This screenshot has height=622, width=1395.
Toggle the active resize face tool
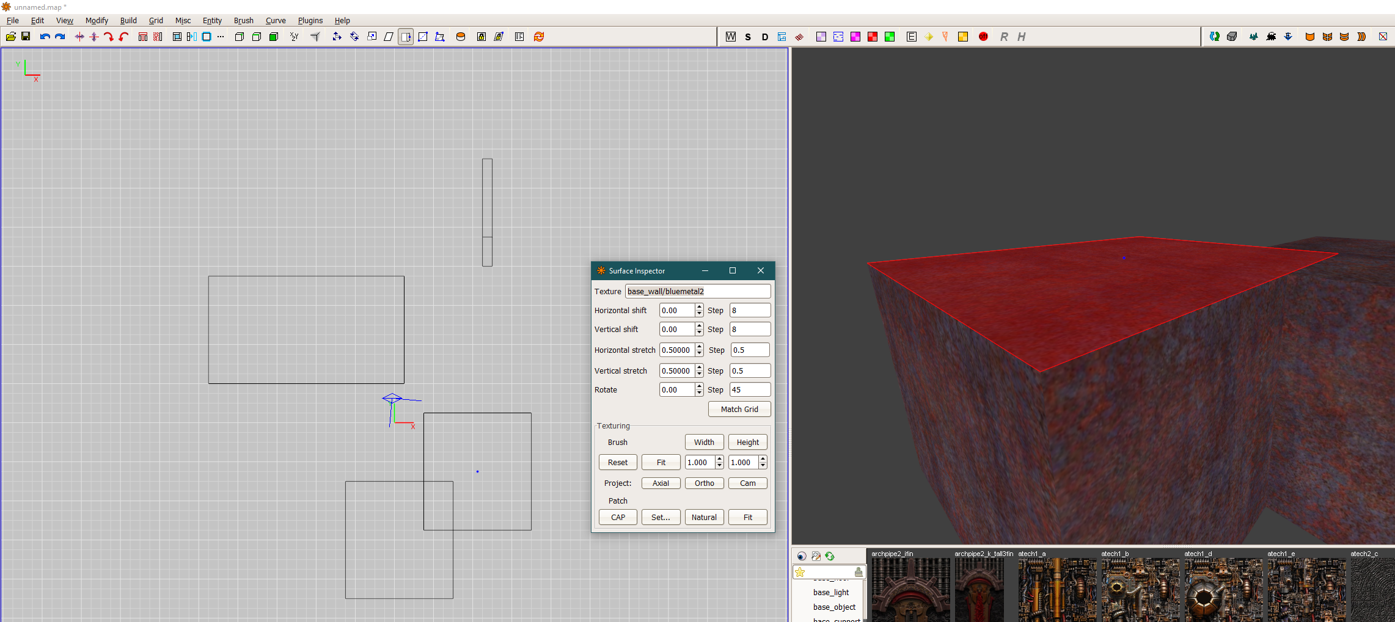(406, 37)
